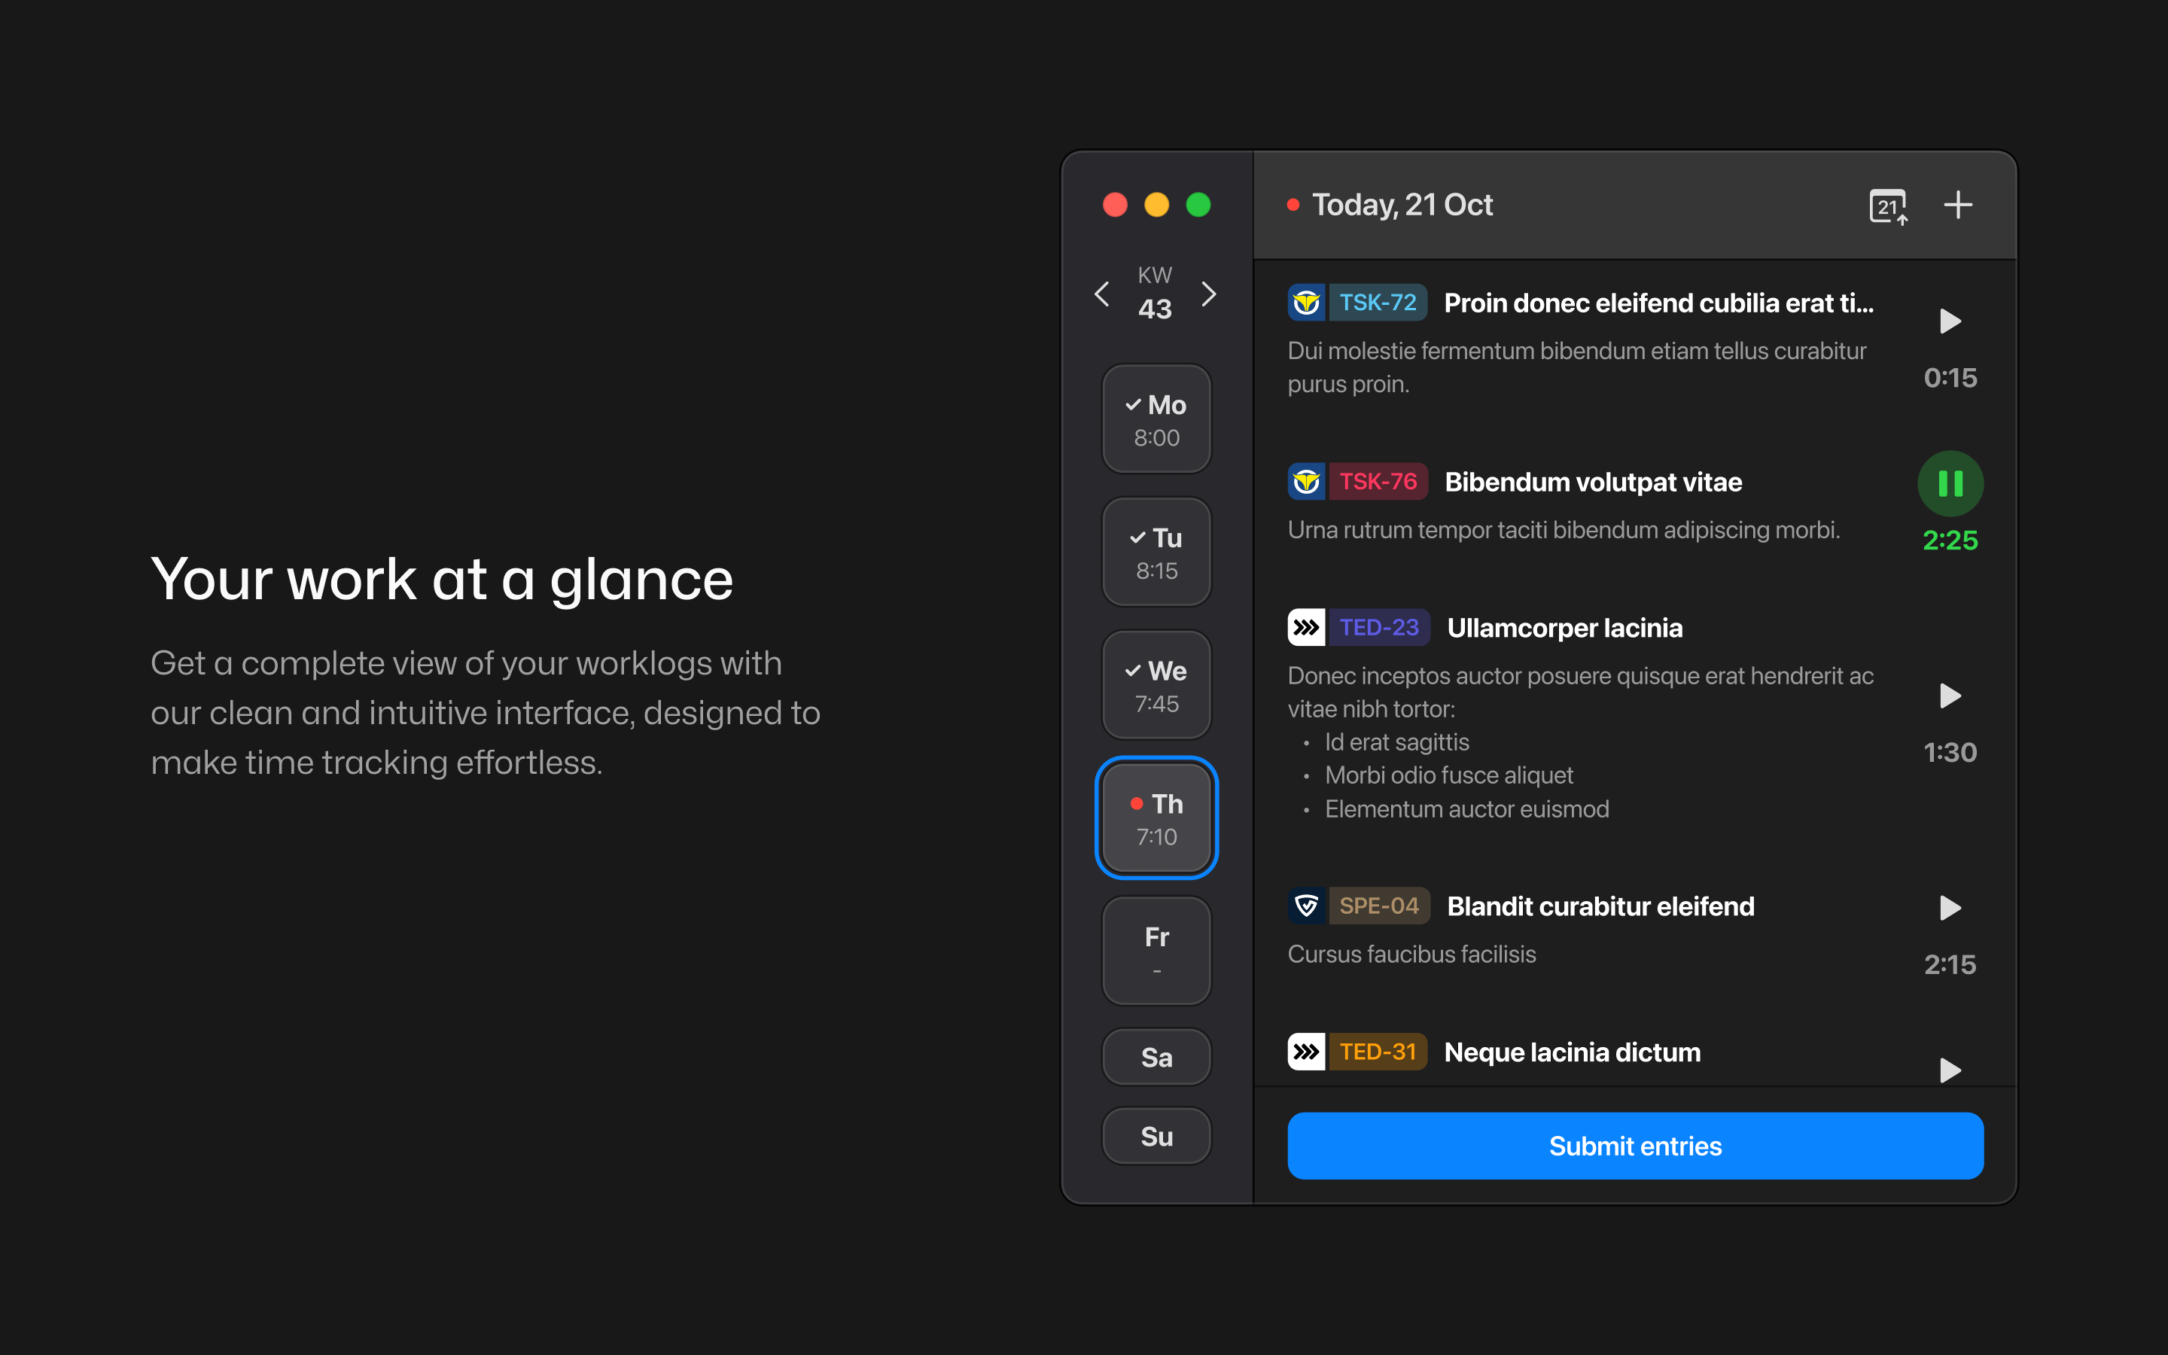Click the SPE-04 shield project icon
2168x1355 pixels.
(x=1307, y=905)
